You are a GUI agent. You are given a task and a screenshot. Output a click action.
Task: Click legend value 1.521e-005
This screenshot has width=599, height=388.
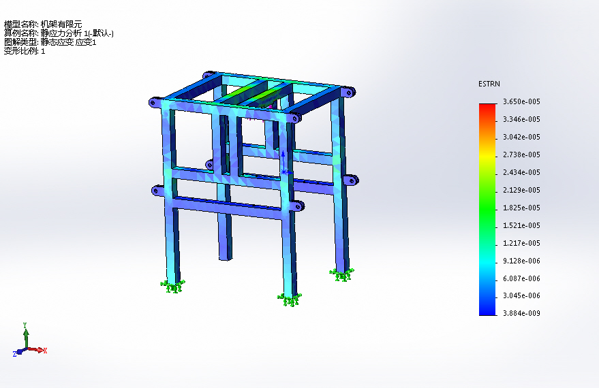521,225
